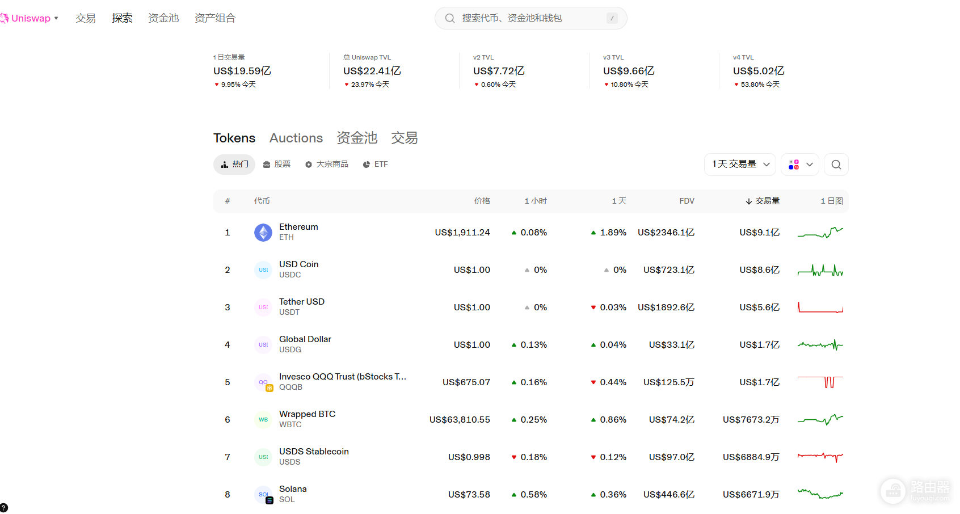
Task: Click the USDC 1-day sparkline chart
Action: coord(820,270)
